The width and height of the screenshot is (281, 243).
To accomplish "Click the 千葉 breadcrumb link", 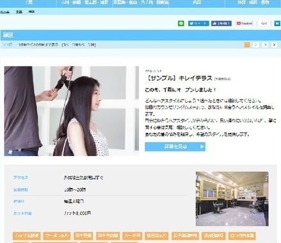I will pos(19,12).
